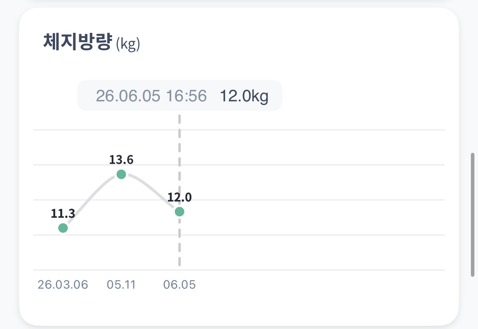Click the vertical page scrollbar thumb
Image resolution: width=478 pixels, height=329 pixels.
click(472, 214)
